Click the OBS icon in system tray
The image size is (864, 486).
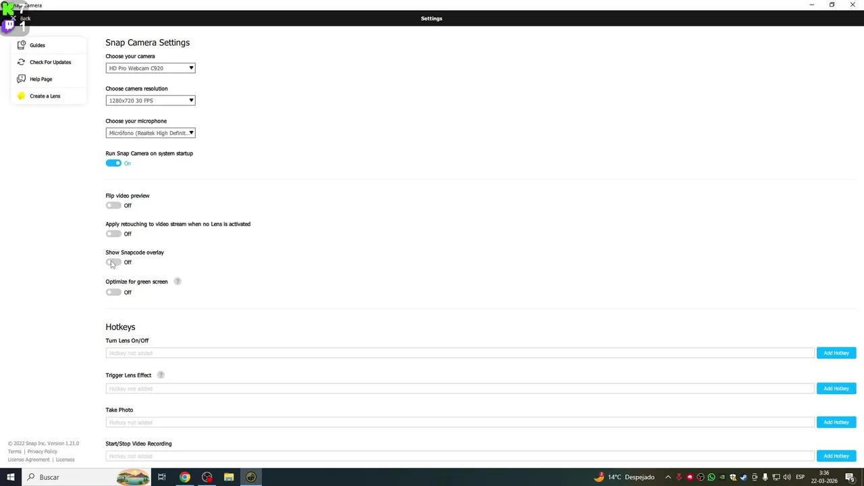tap(700, 477)
